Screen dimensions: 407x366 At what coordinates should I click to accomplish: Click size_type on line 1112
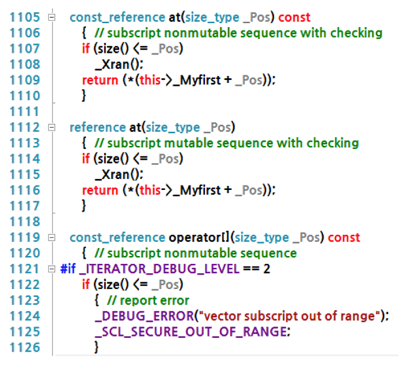[x=173, y=128]
